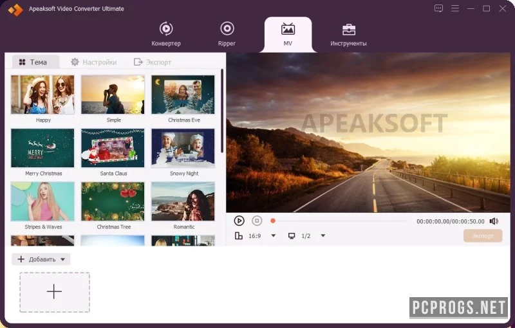Select the Stripes & Waves theme

point(42,201)
